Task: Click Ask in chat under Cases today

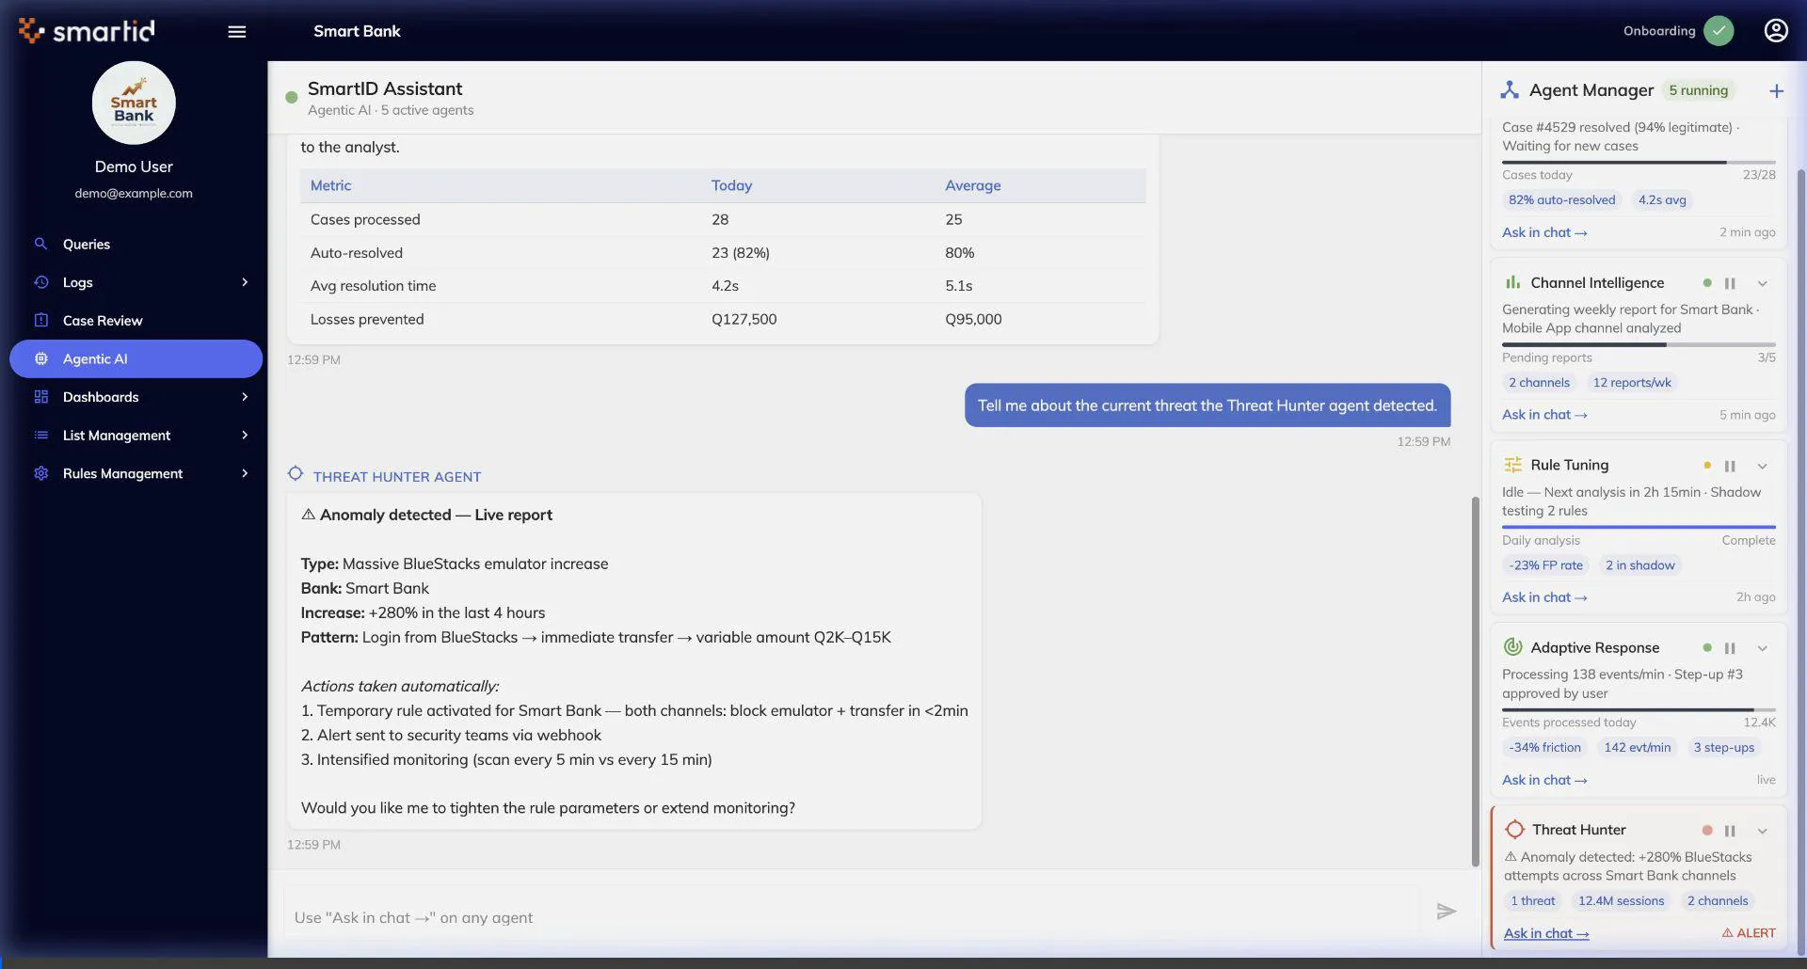Action: pyautogui.click(x=1544, y=232)
